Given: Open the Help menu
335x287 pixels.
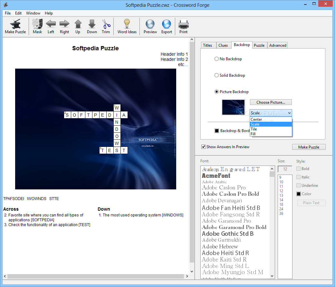Looking at the screenshot, I should 49,13.
